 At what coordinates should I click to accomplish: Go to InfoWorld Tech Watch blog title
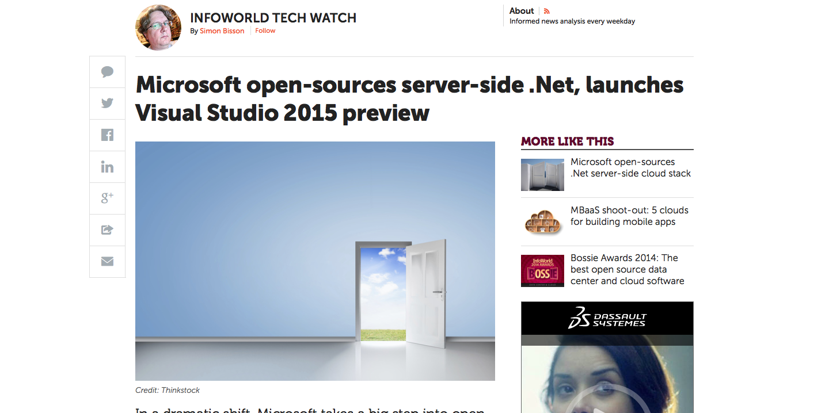point(273,18)
